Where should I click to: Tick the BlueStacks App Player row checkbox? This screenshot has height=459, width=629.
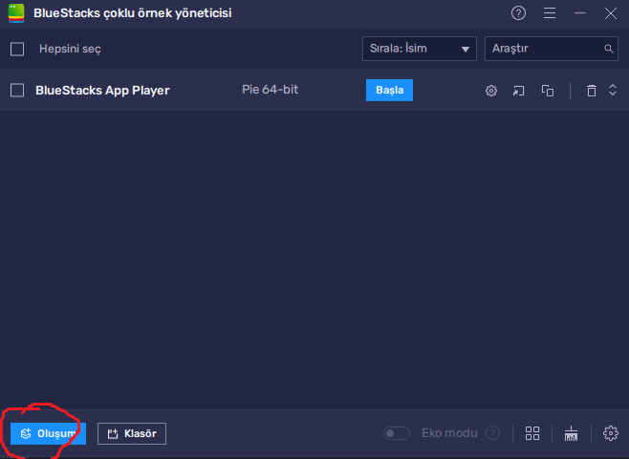pyautogui.click(x=17, y=91)
